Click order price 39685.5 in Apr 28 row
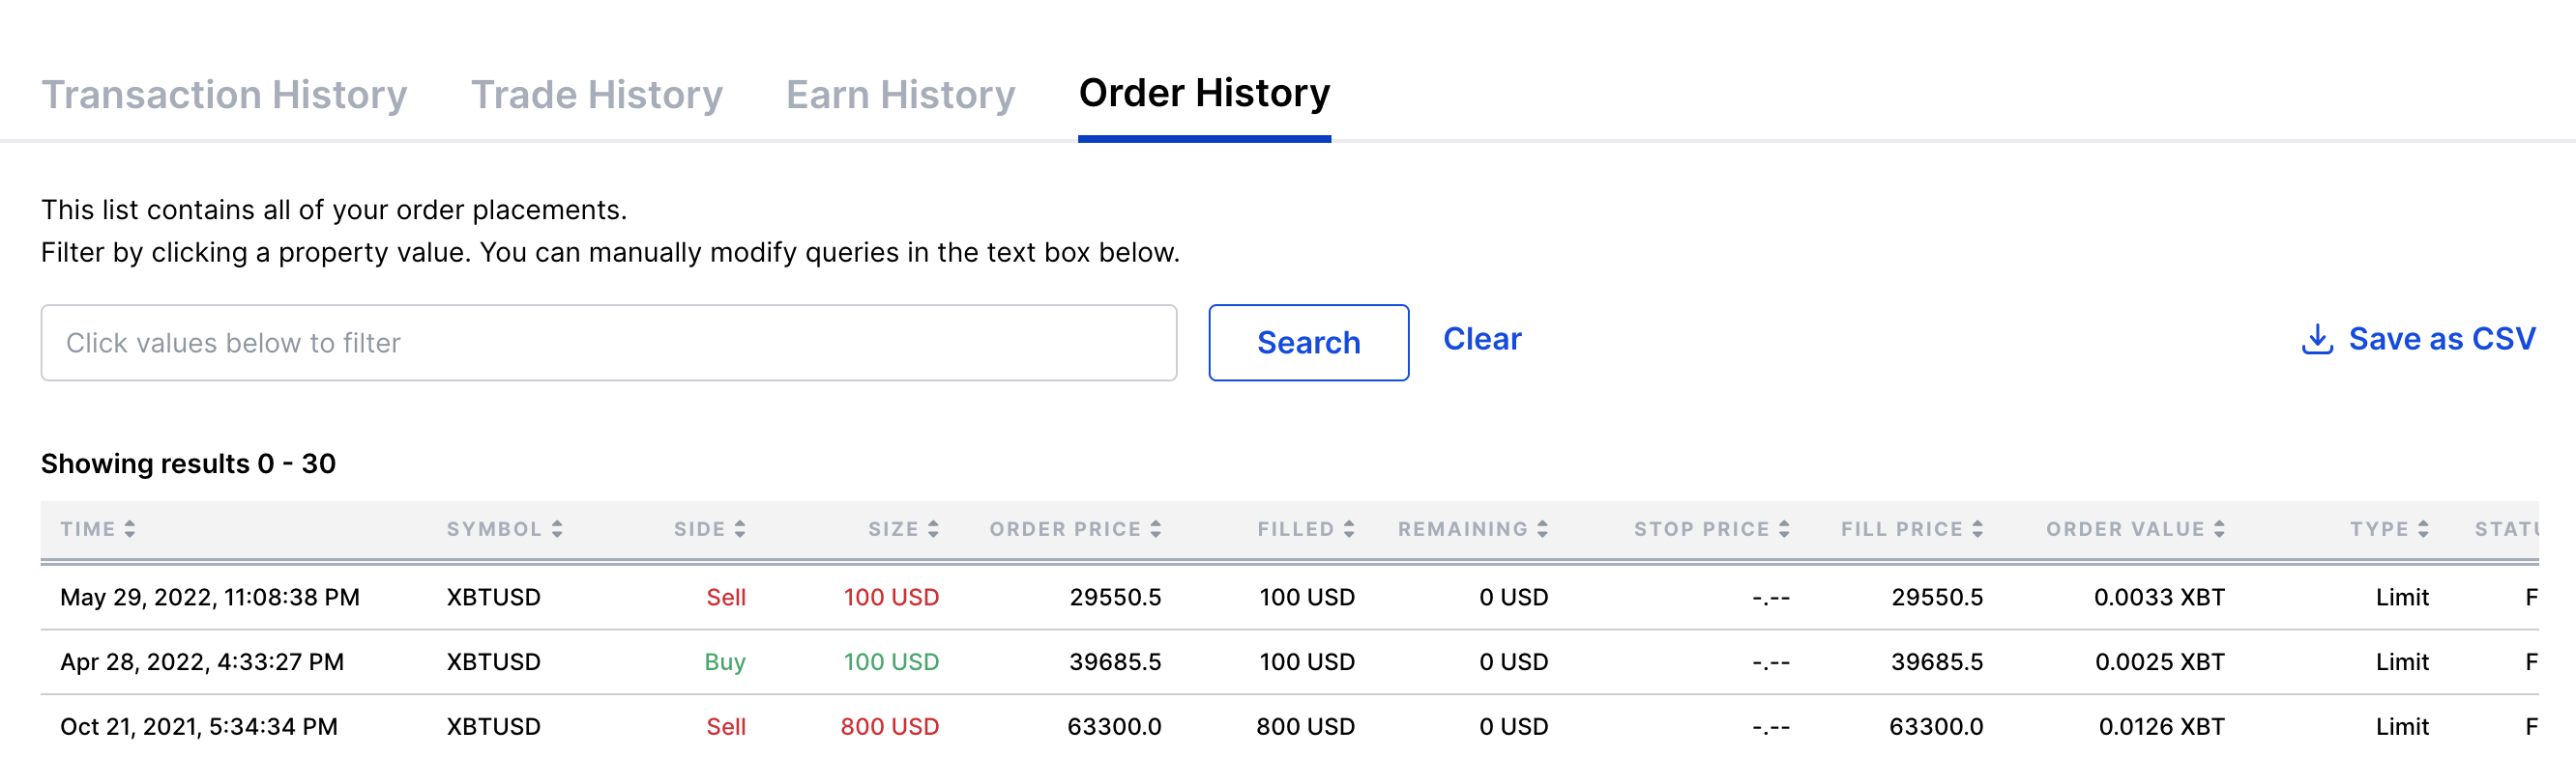2576x757 pixels. (1115, 662)
